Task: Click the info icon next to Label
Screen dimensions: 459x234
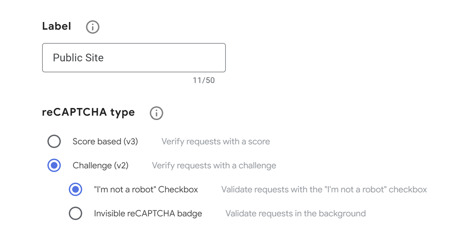Action: tap(93, 27)
